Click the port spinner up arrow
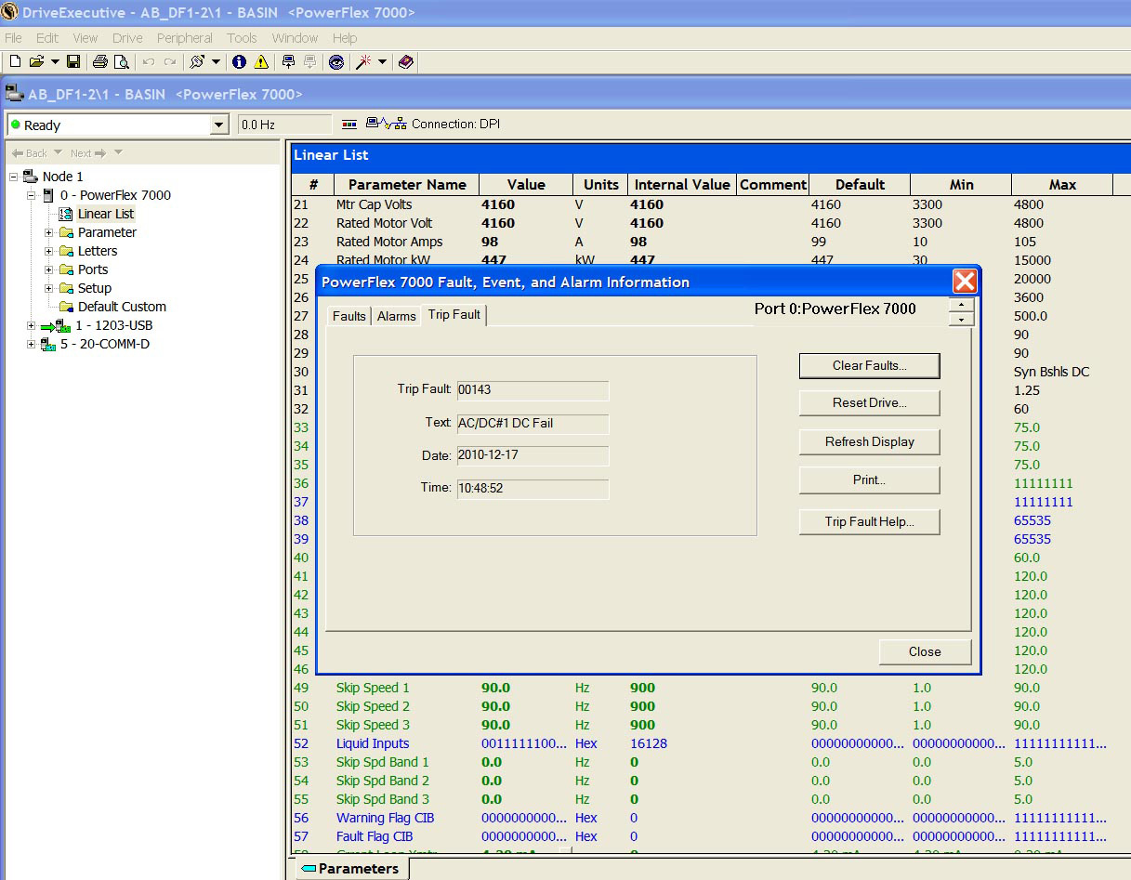 [961, 305]
